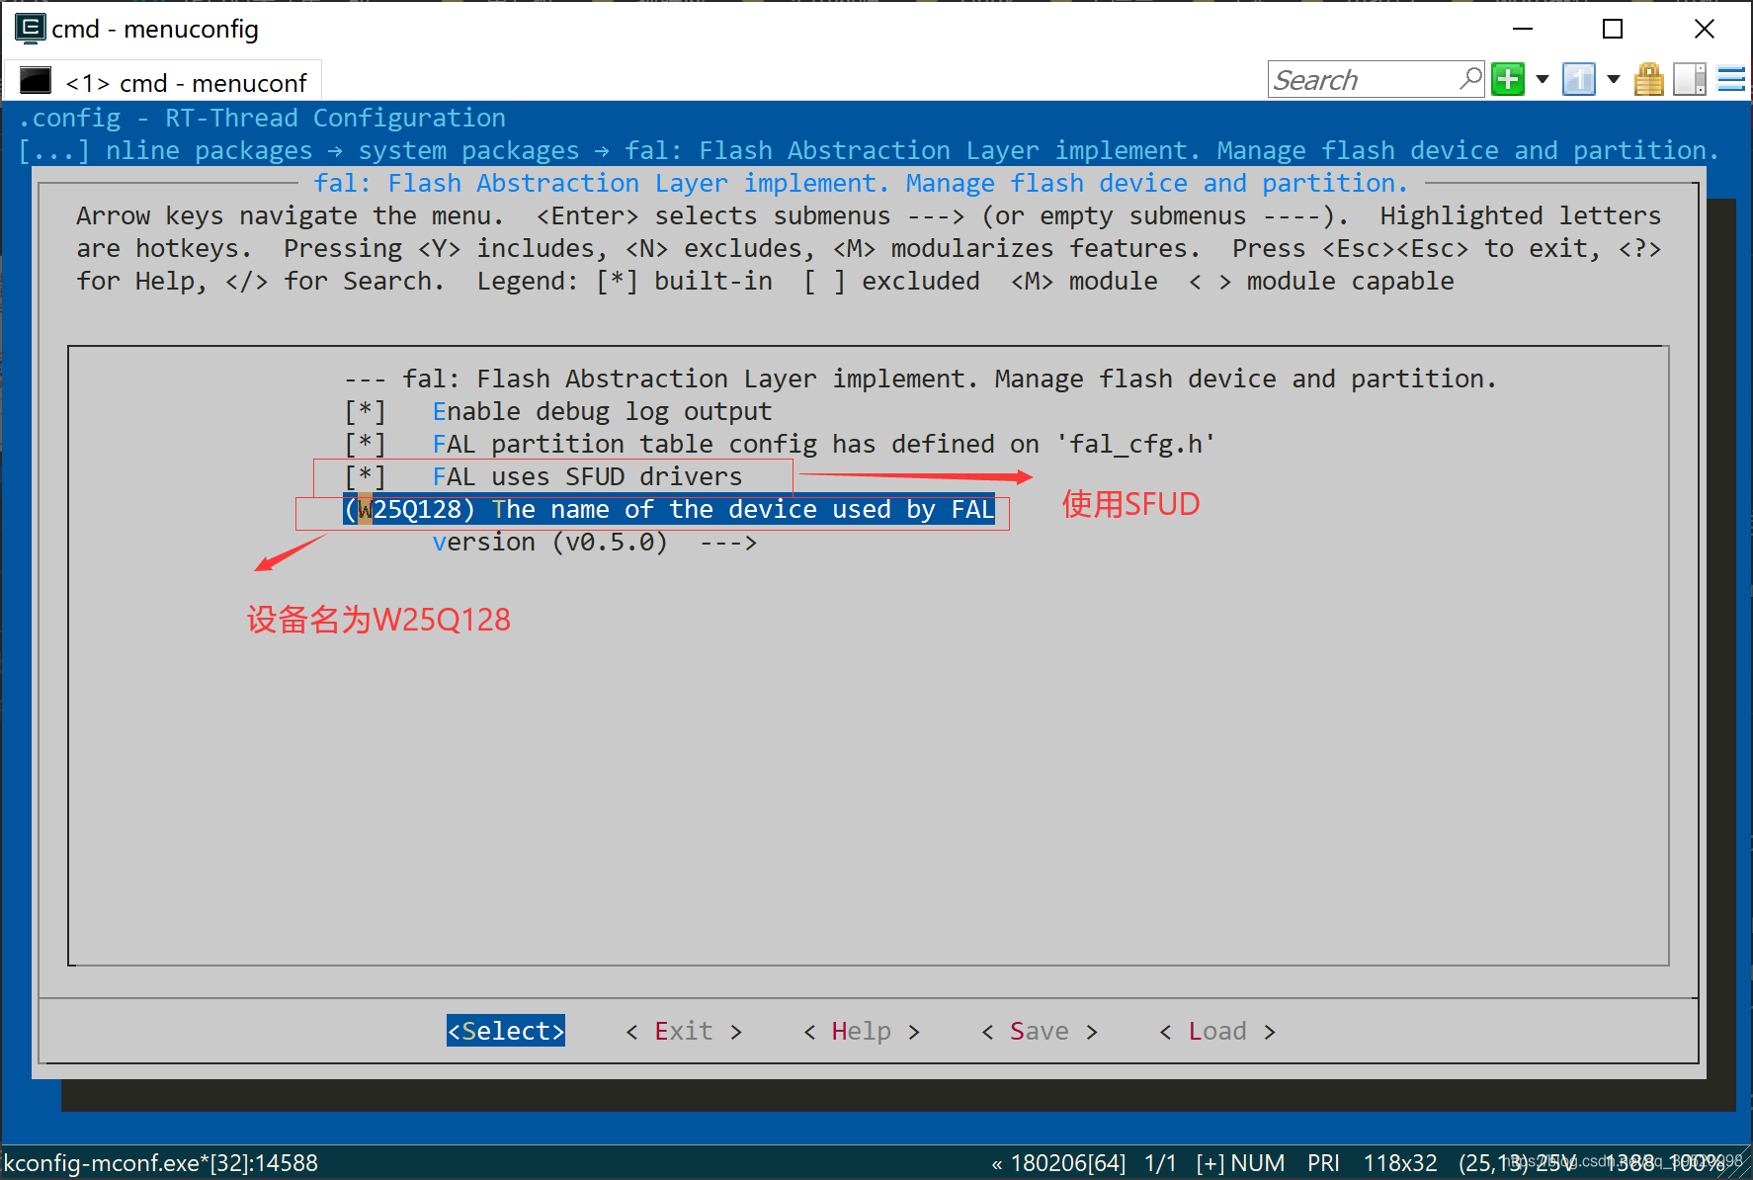This screenshot has height=1180, width=1753.
Task: Toggle 'FAL uses SFUD drivers' checkbox
Action: (x=365, y=476)
